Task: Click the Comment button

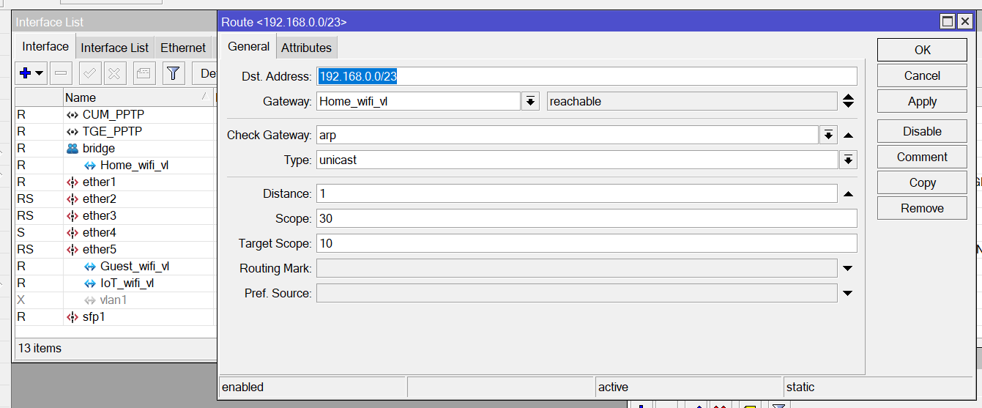Action: [x=922, y=157]
